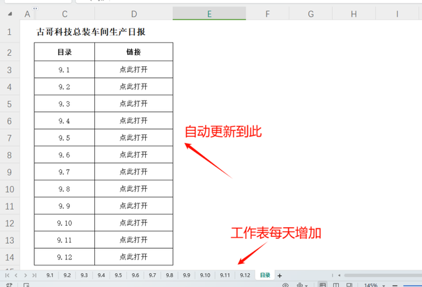Toggle eye protection mode icon in status bar
Screen dimensions: 422x287
[286, 285]
